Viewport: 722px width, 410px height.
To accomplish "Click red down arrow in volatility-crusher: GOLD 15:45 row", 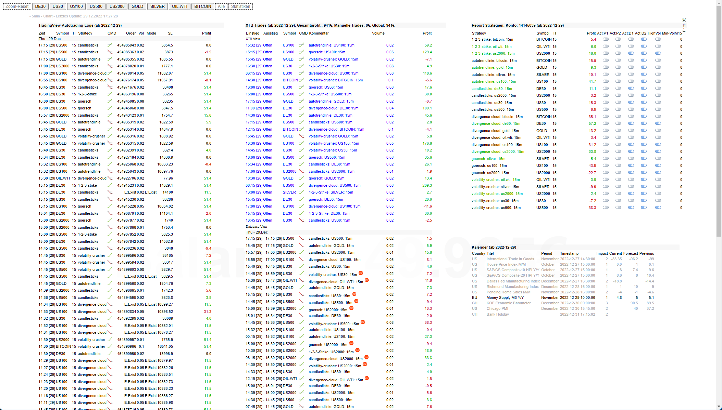I will pos(301,136).
